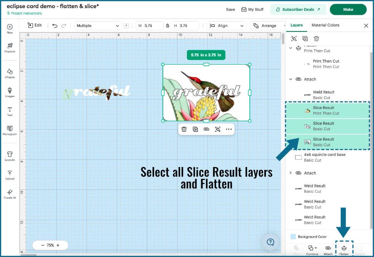374x257 pixels.
Task: Open the Images library
Action: (10, 92)
